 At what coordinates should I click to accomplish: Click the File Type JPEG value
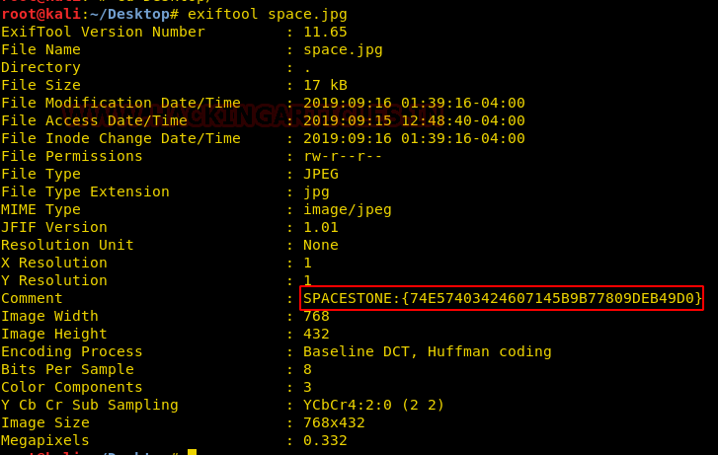[321, 174]
